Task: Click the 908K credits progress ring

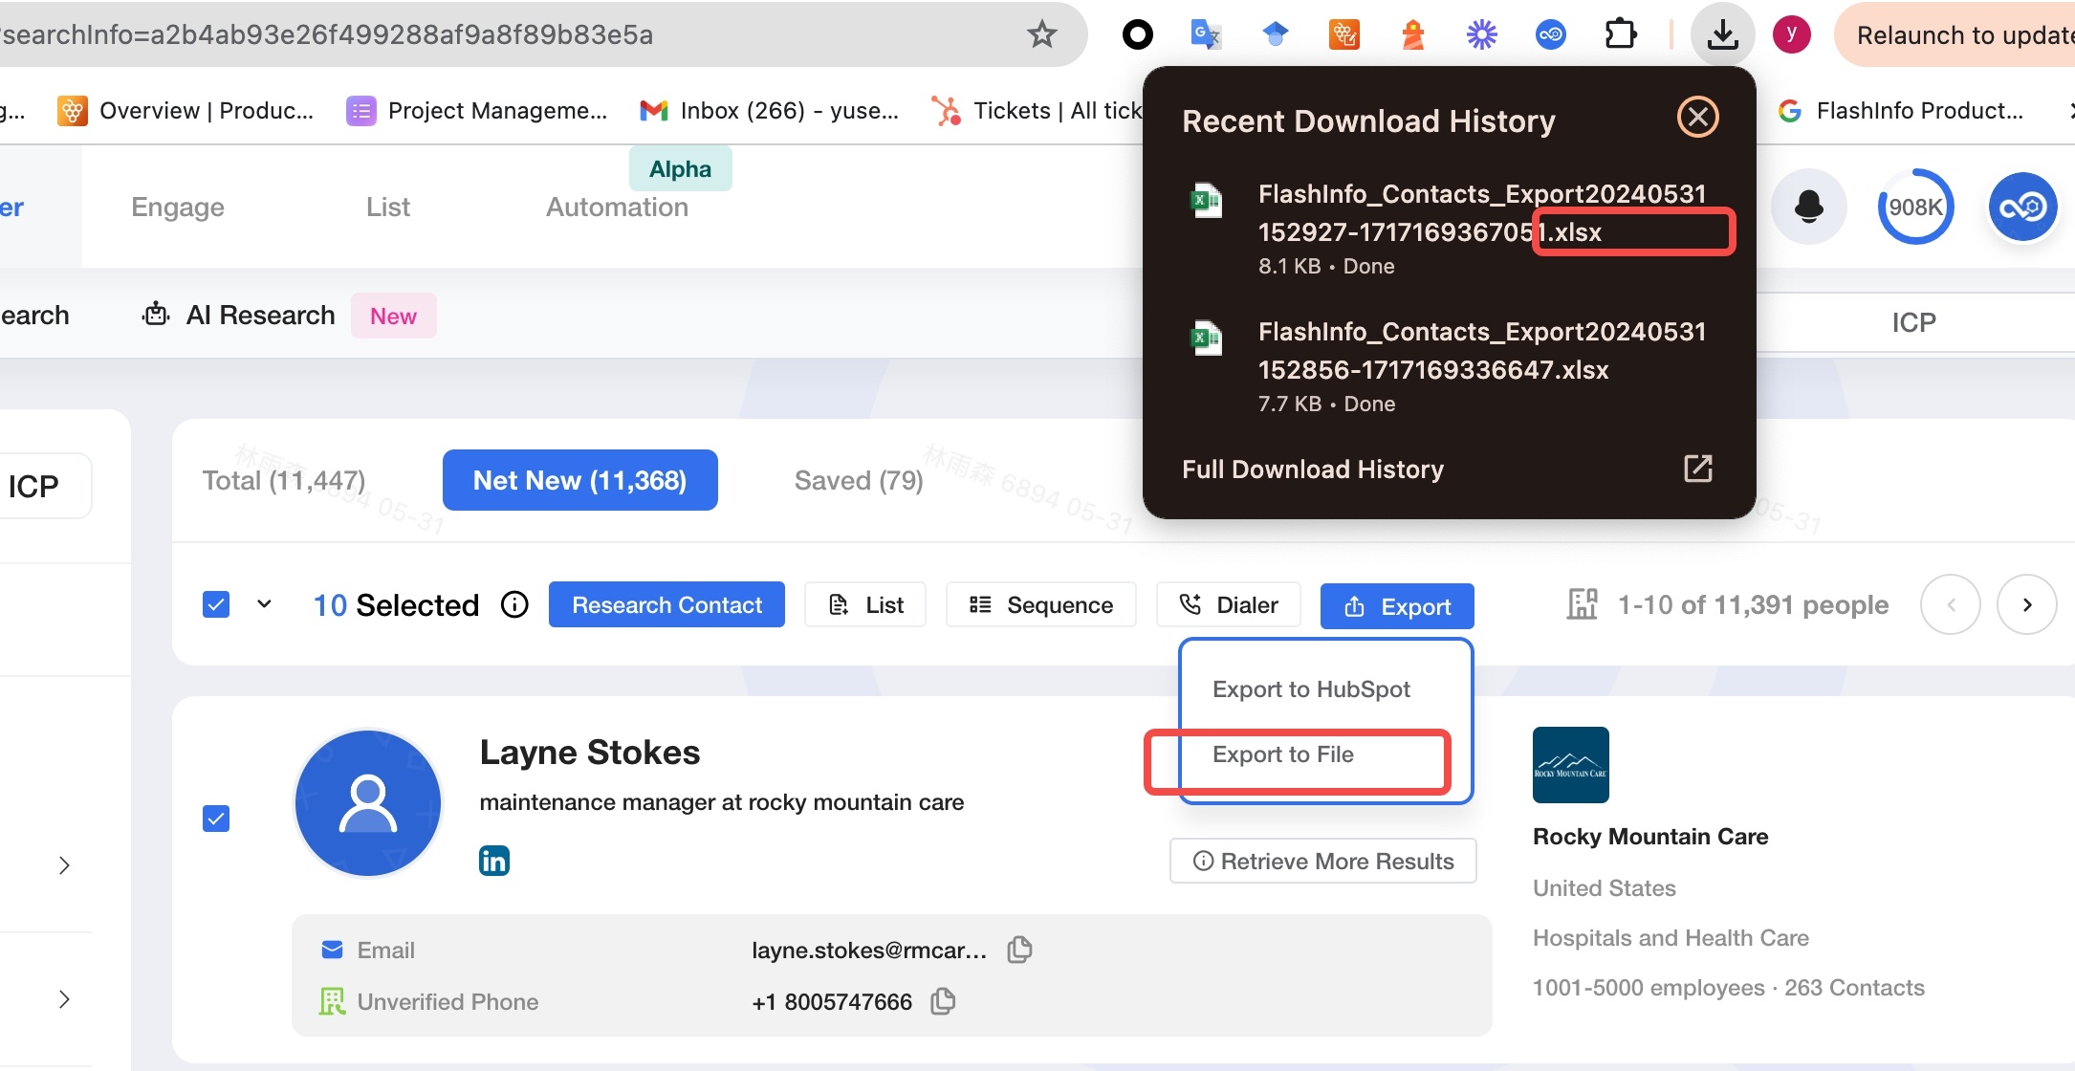Action: point(1915,207)
